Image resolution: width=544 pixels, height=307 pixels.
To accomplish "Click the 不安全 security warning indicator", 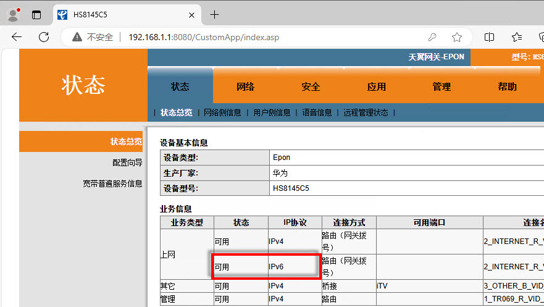I will pos(93,37).
